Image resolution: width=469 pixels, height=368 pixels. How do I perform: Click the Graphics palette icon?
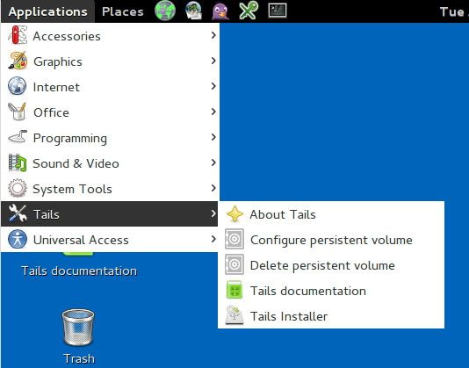pyautogui.click(x=18, y=61)
